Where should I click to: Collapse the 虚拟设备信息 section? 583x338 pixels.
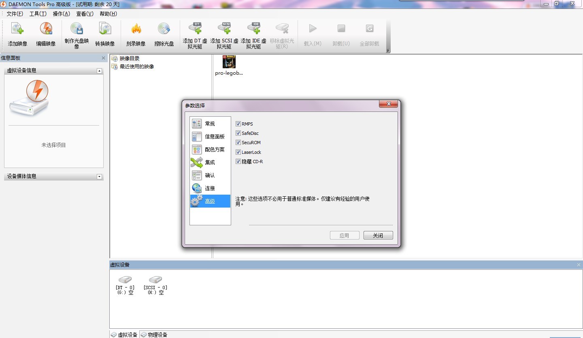[x=99, y=71]
